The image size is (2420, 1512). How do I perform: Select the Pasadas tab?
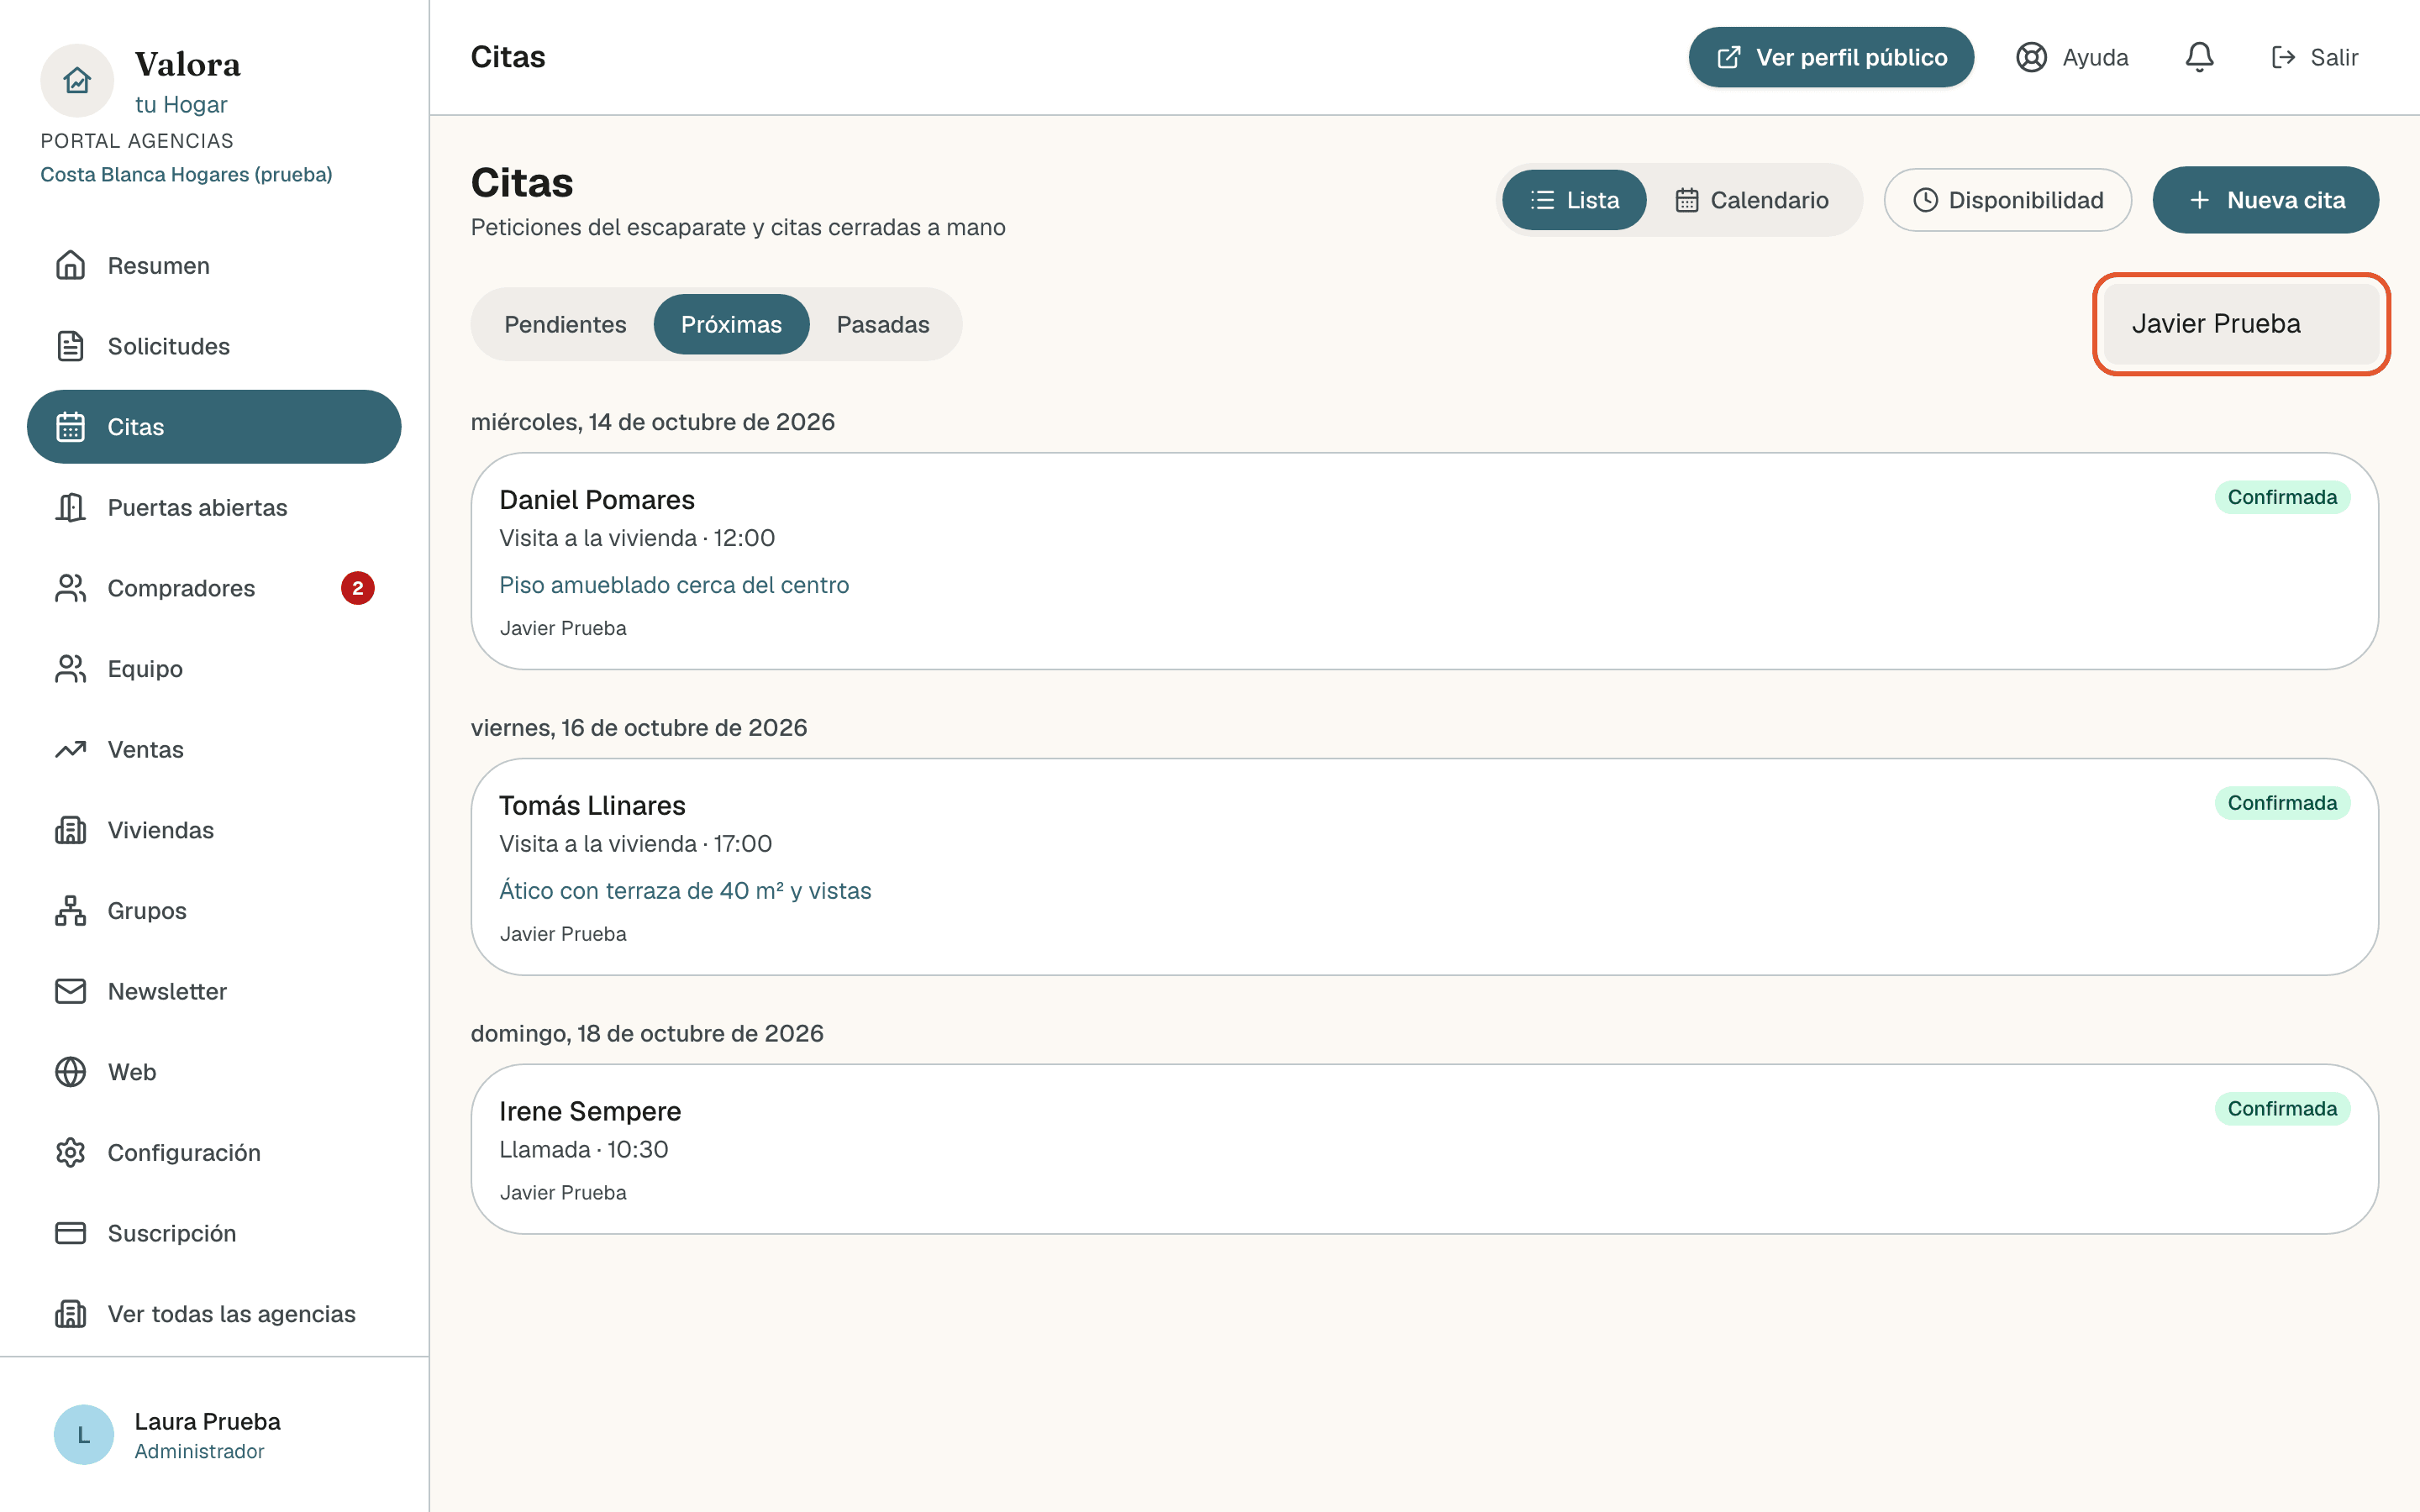pyautogui.click(x=883, y=324)
